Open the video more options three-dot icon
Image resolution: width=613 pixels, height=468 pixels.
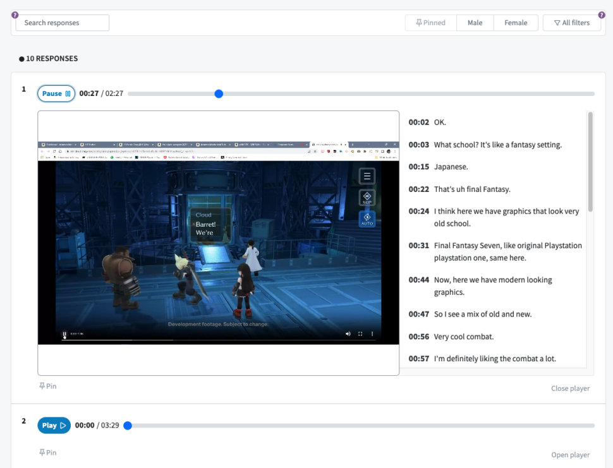tap(372, 333)
